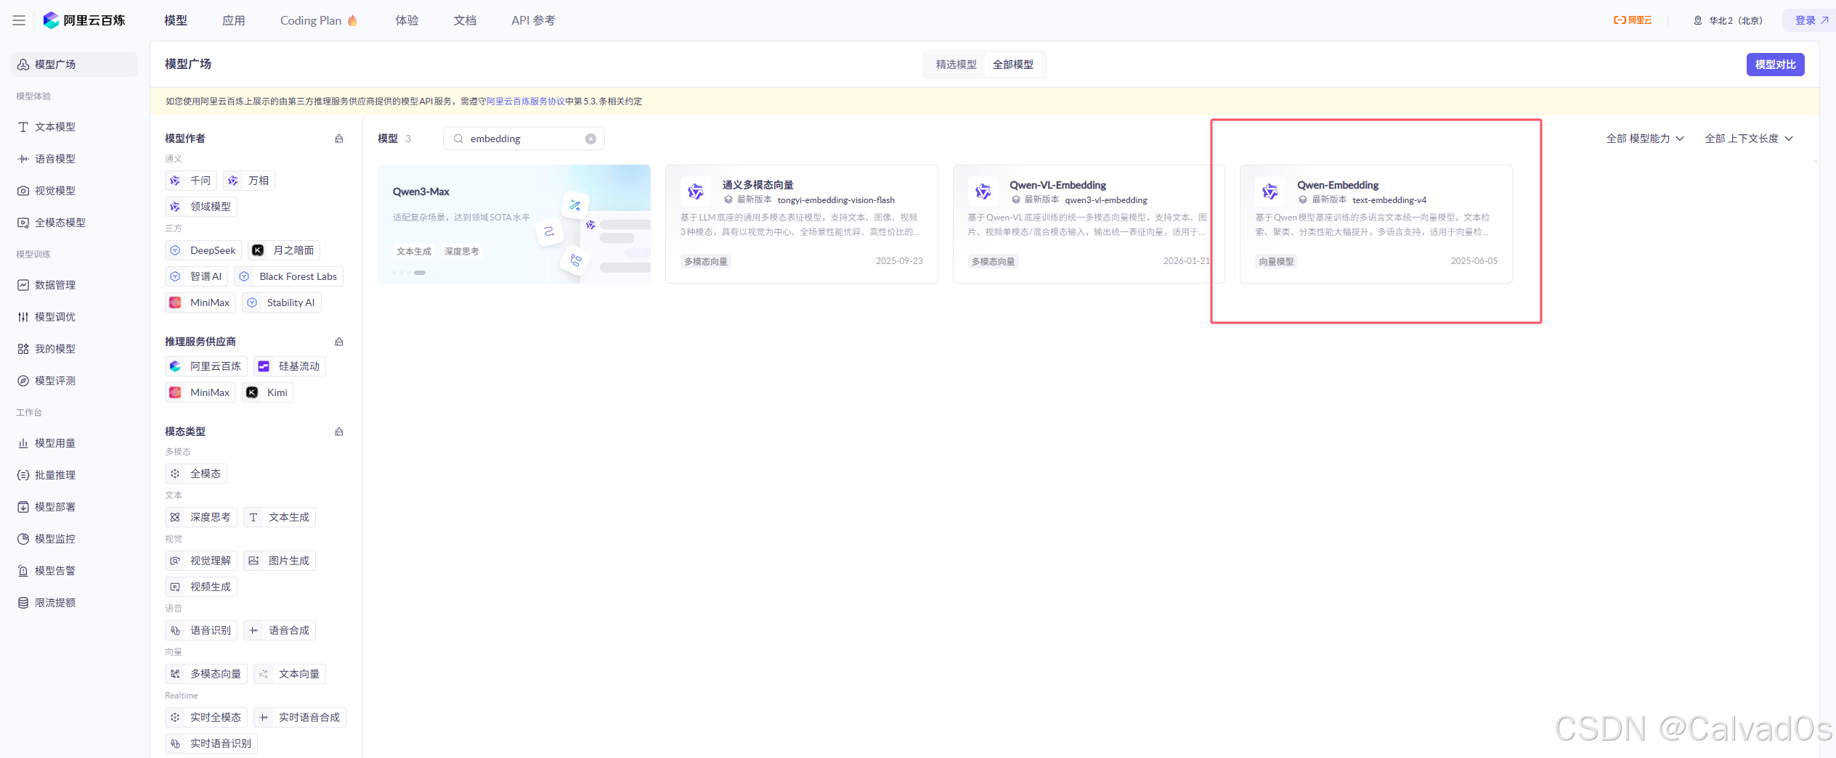Open 全部 上下文长度 dropdown

click(1749, 139)
